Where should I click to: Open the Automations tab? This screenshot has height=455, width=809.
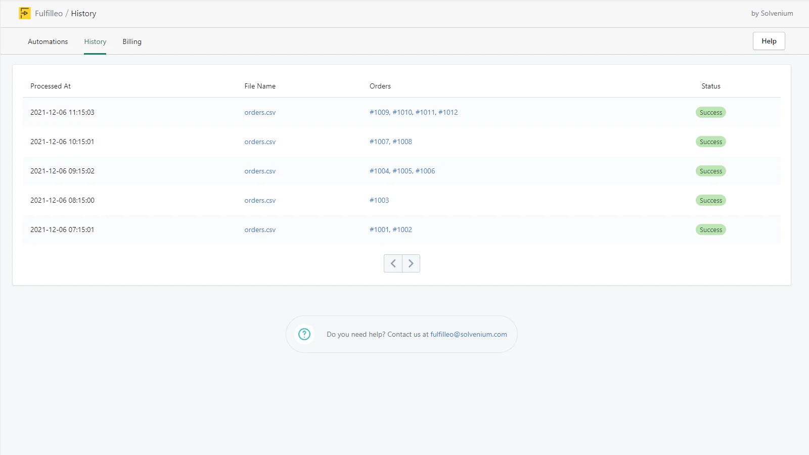click(x=48, y=41)
